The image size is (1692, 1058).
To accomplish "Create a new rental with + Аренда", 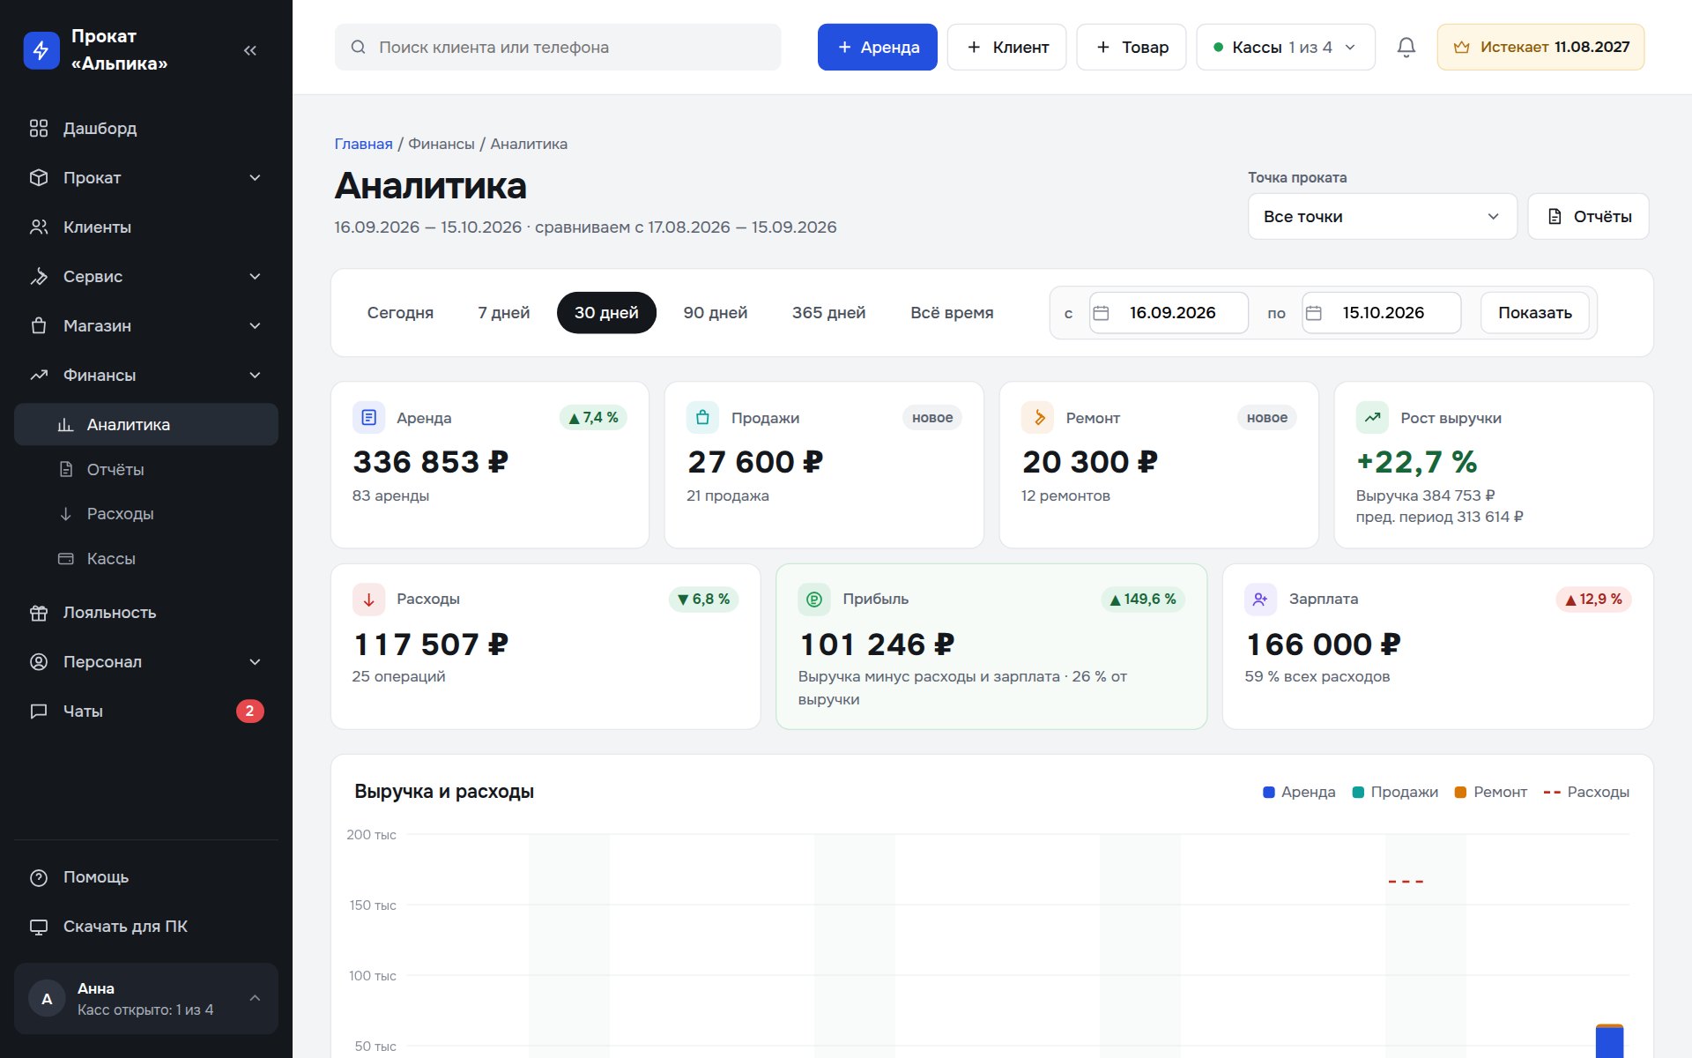I will coord(878,47).
